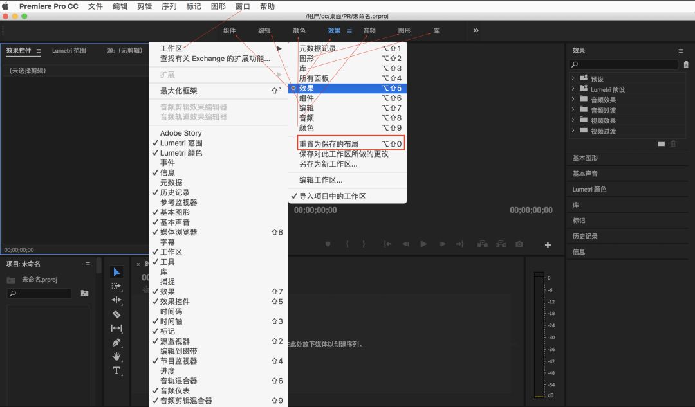The width and height of the screenshot is (695, 407).
Task: Click the trash icon in Effects panel
Action: [x=674, y=143]
